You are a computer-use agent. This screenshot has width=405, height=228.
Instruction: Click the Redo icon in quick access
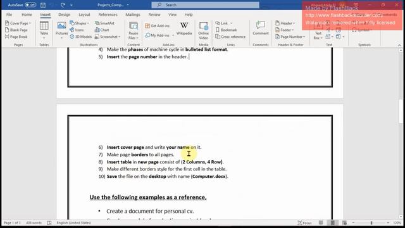click(x=63, y=5)
